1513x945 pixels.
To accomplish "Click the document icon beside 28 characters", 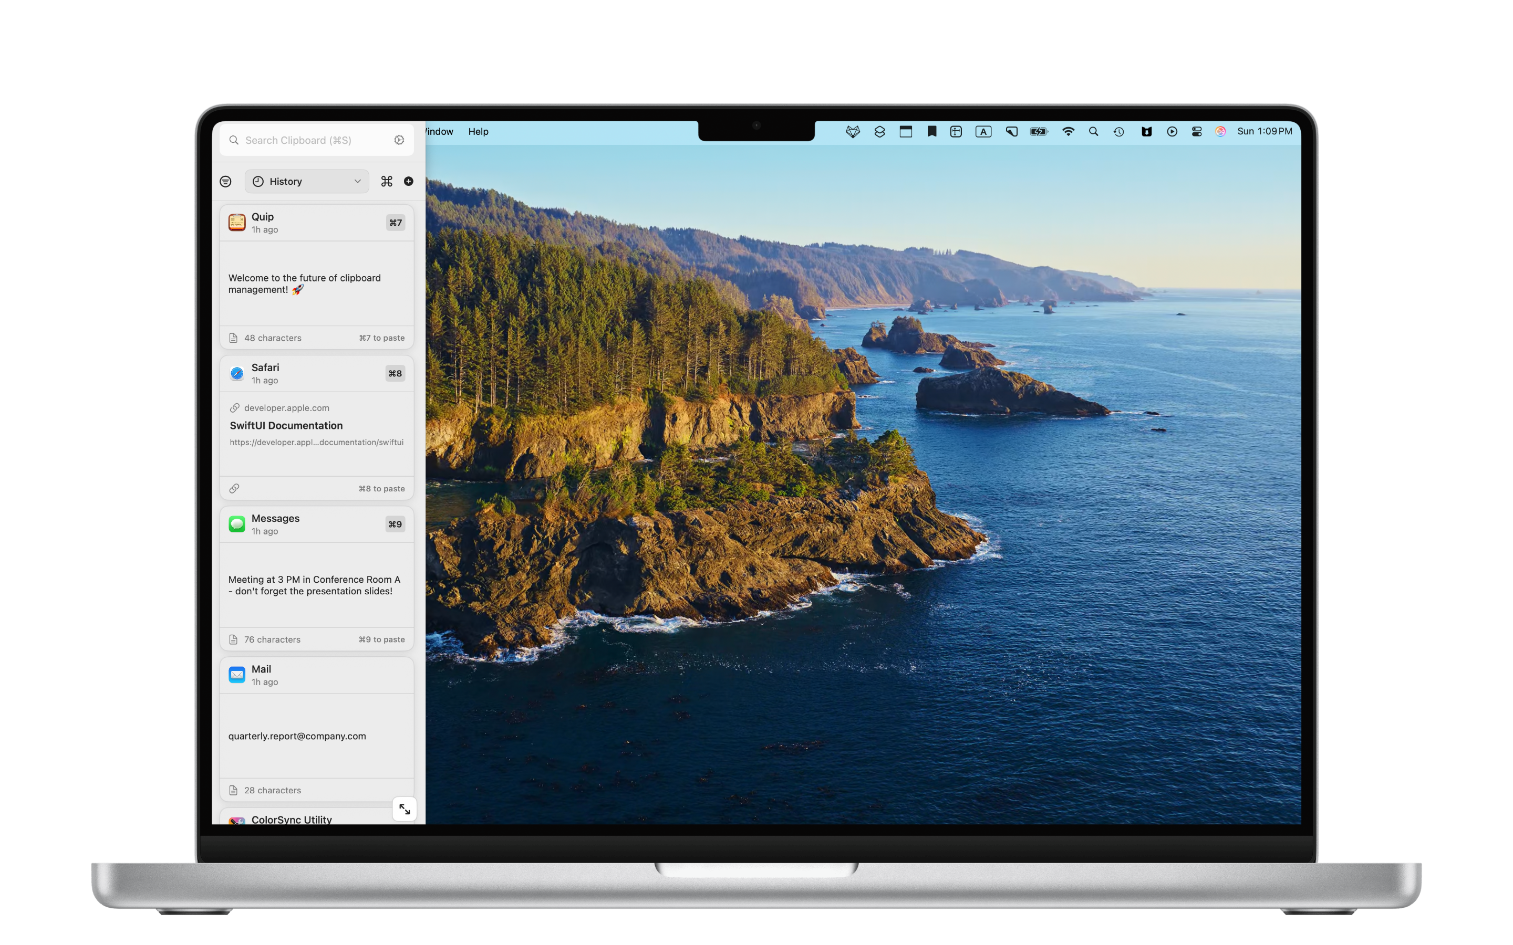I will (x=233, y=791).
